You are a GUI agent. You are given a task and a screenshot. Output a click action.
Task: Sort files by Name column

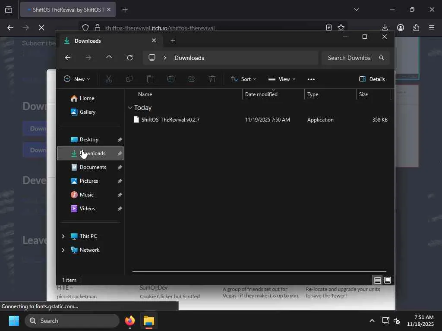coord(145,94)
